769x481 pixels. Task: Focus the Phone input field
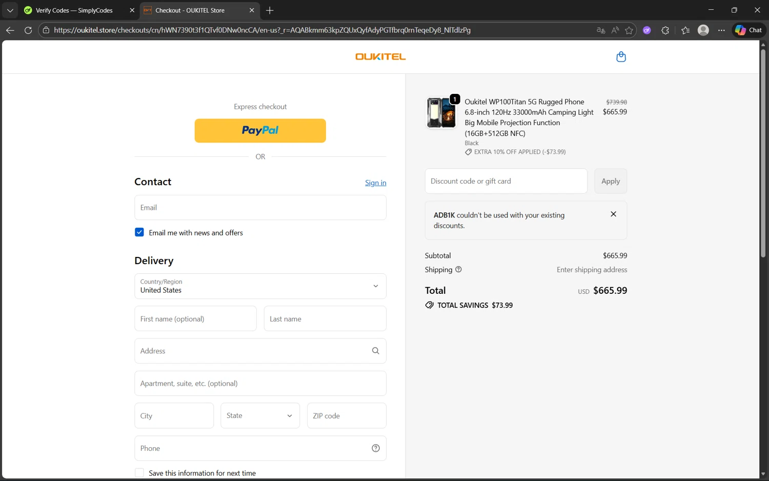[x=260, y=448]
